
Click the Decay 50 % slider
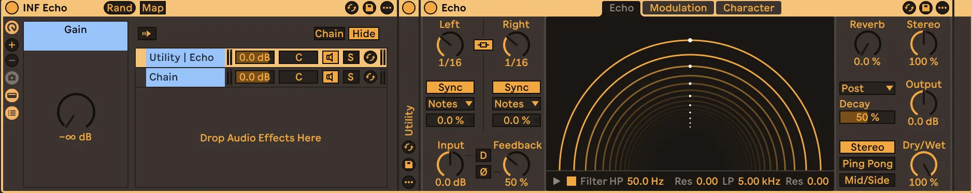tap(867, 117)
